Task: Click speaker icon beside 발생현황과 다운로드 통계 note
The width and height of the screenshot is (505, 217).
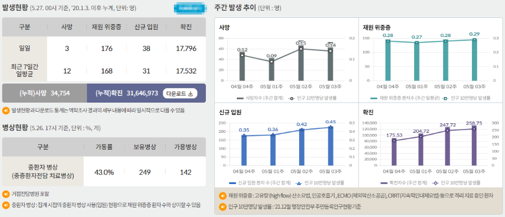Action: point(6,110)
